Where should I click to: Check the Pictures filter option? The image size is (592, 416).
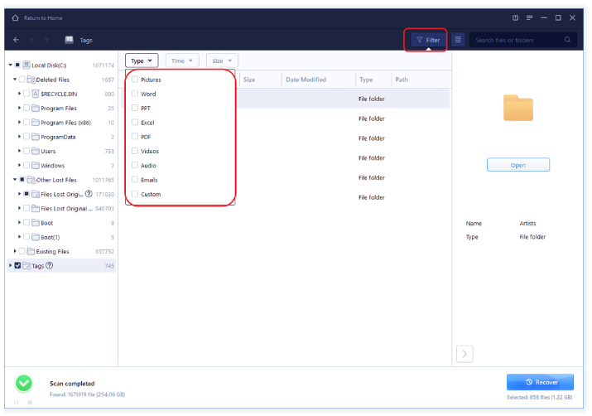[x=135, y=80]
